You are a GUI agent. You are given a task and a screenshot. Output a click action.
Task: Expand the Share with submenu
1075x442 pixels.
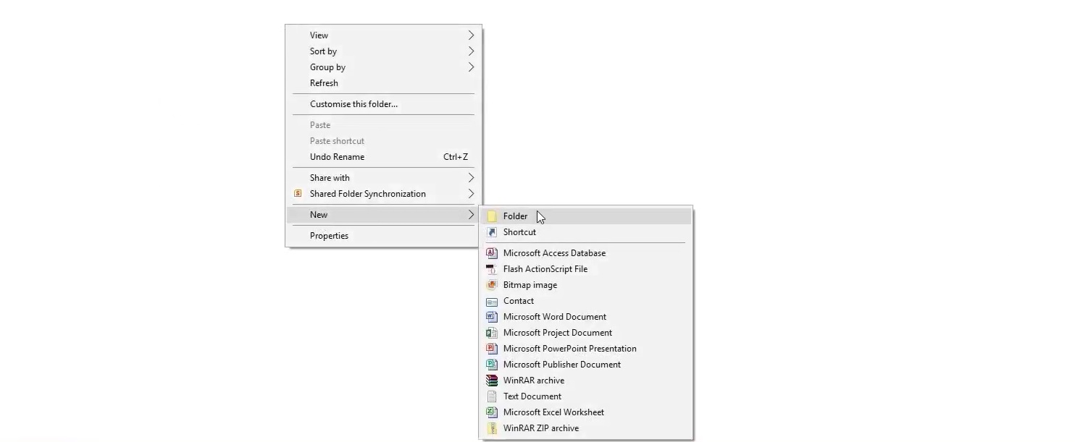[x=470, y=177]
